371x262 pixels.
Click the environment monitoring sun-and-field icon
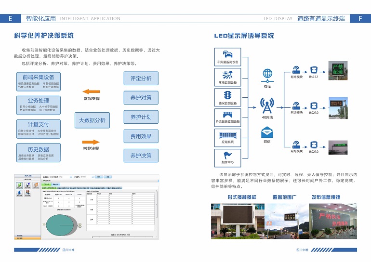click(227, 75)
